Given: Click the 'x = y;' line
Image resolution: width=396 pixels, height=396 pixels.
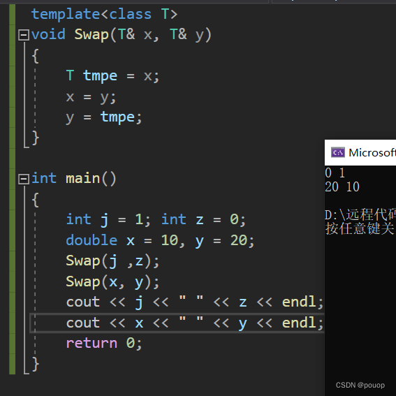Looking at the screenshot, I should 91,97.
